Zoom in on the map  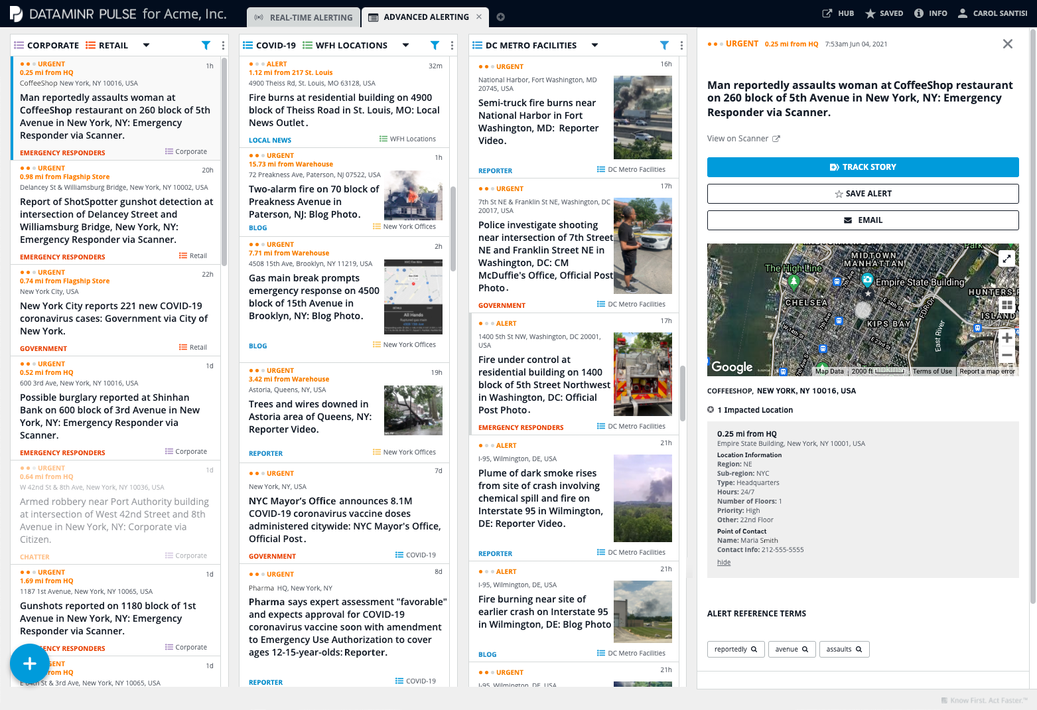coord(1006,338)
